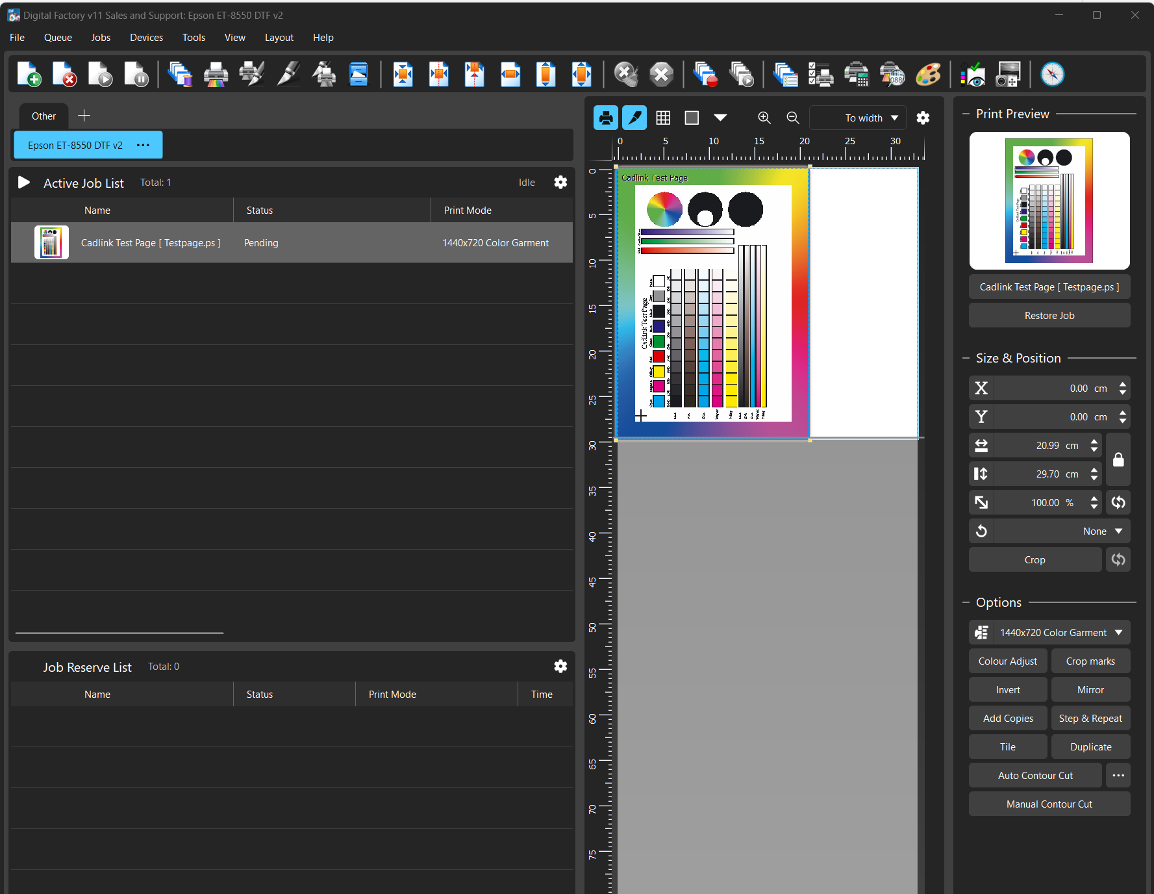Click the reset crop icon

[1118, 559]
